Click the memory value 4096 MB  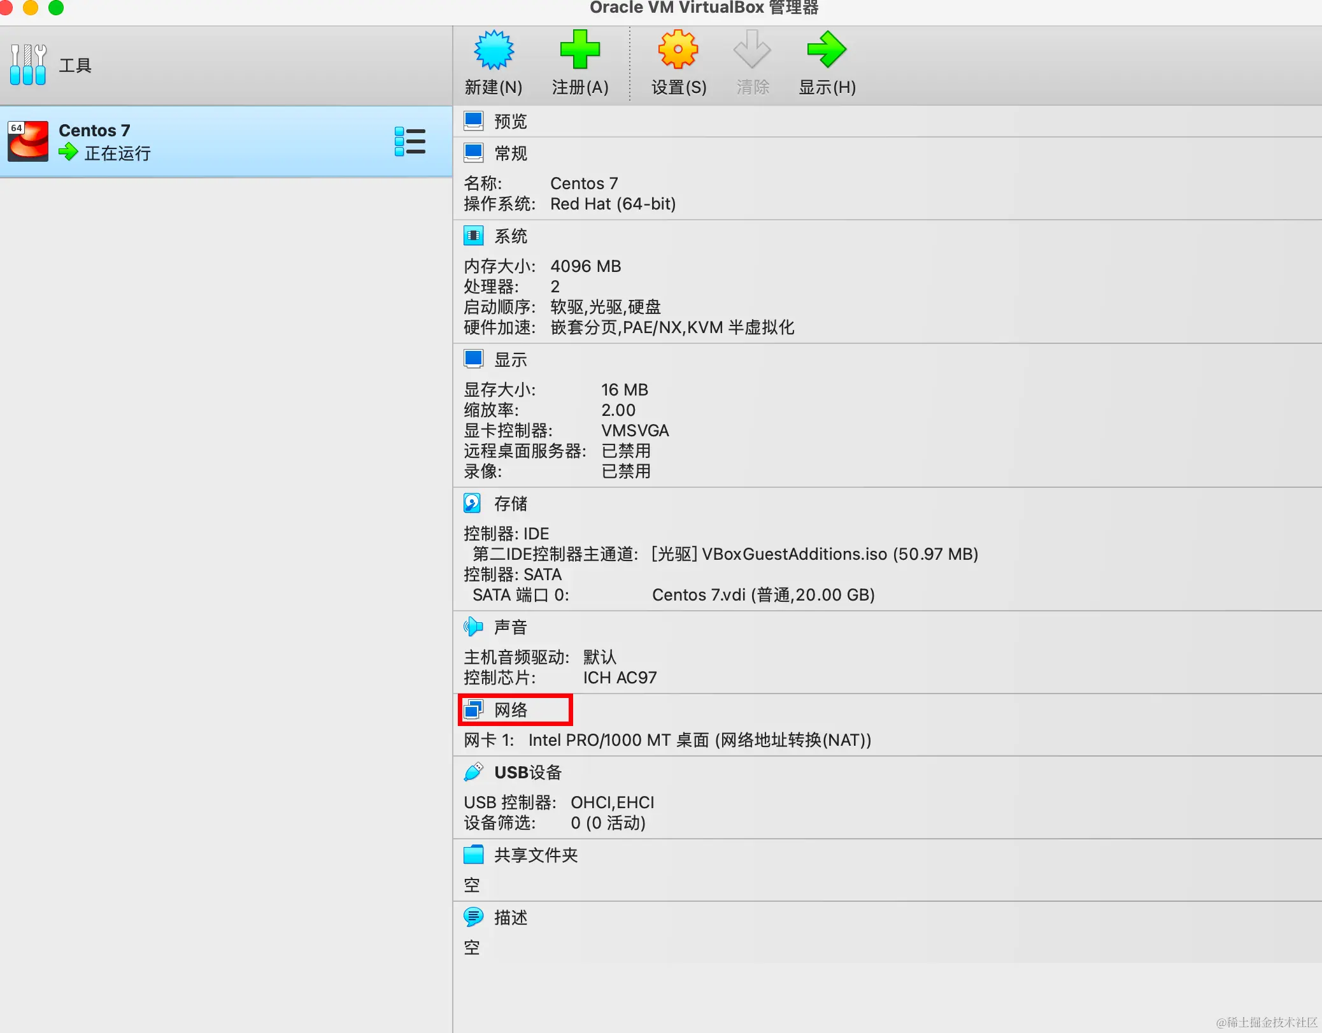586,266
